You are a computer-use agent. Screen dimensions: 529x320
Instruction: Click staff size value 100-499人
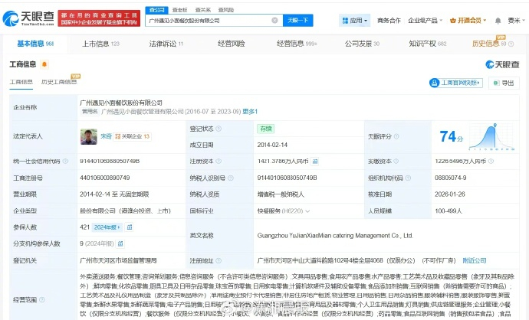(x=449, y=211)
